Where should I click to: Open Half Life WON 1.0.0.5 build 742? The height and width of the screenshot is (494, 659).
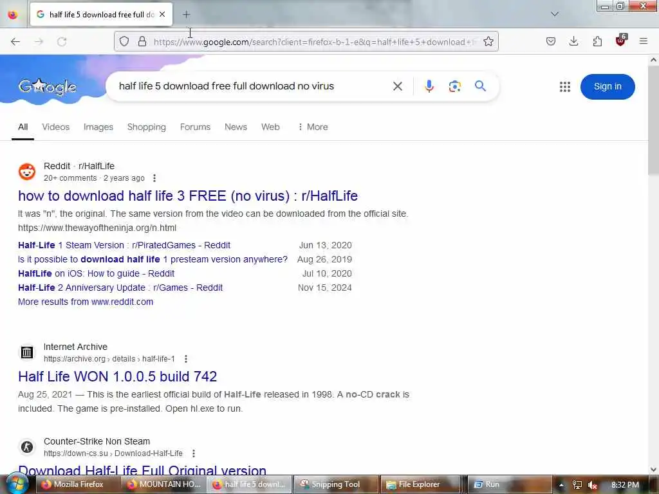(x=117, y=376)
